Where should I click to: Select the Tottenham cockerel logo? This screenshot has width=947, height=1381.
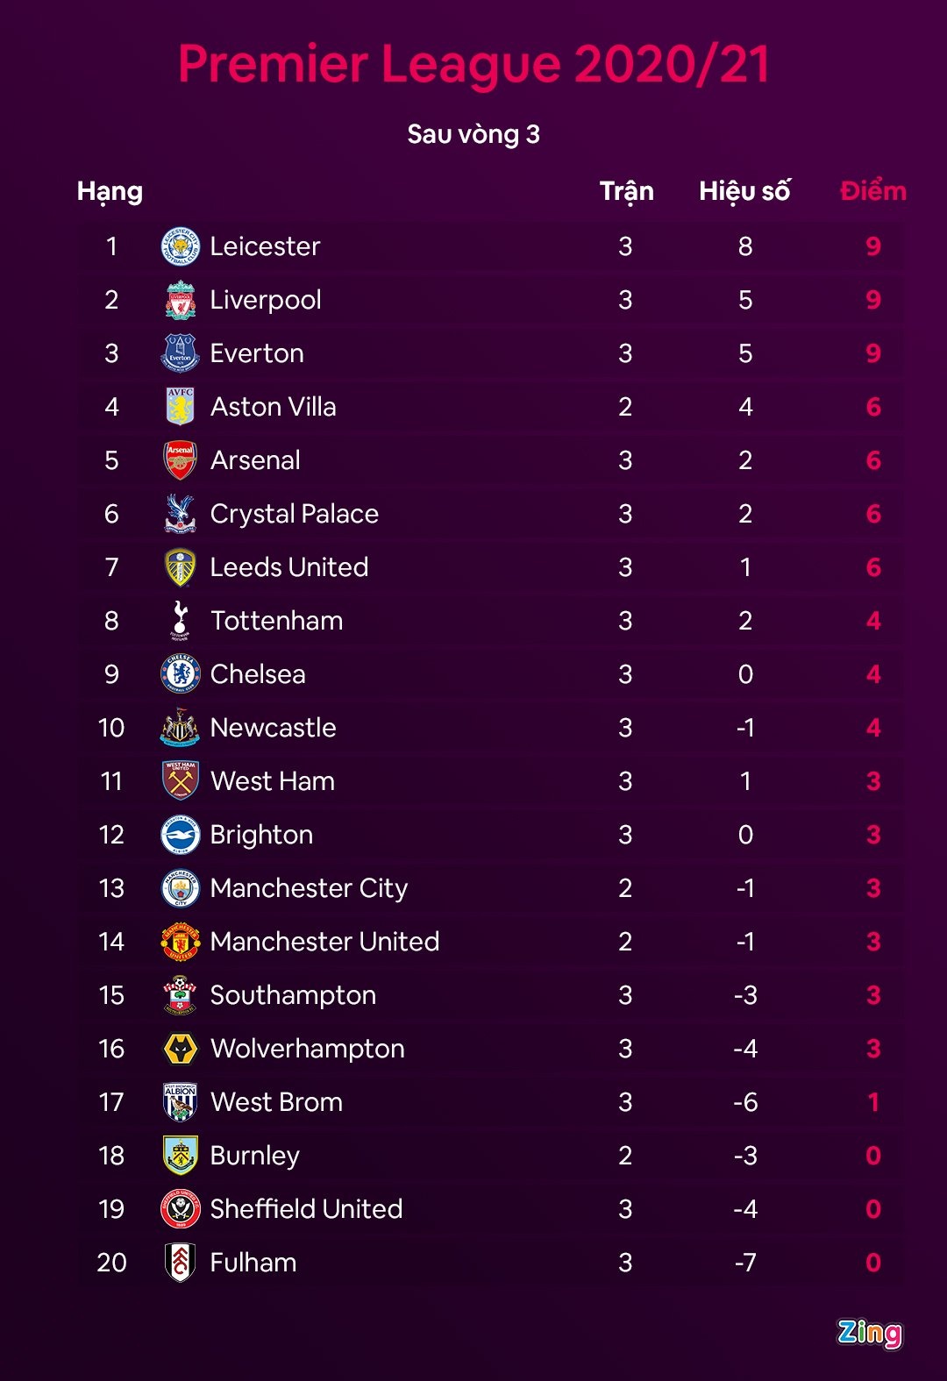tap(181, 621)
